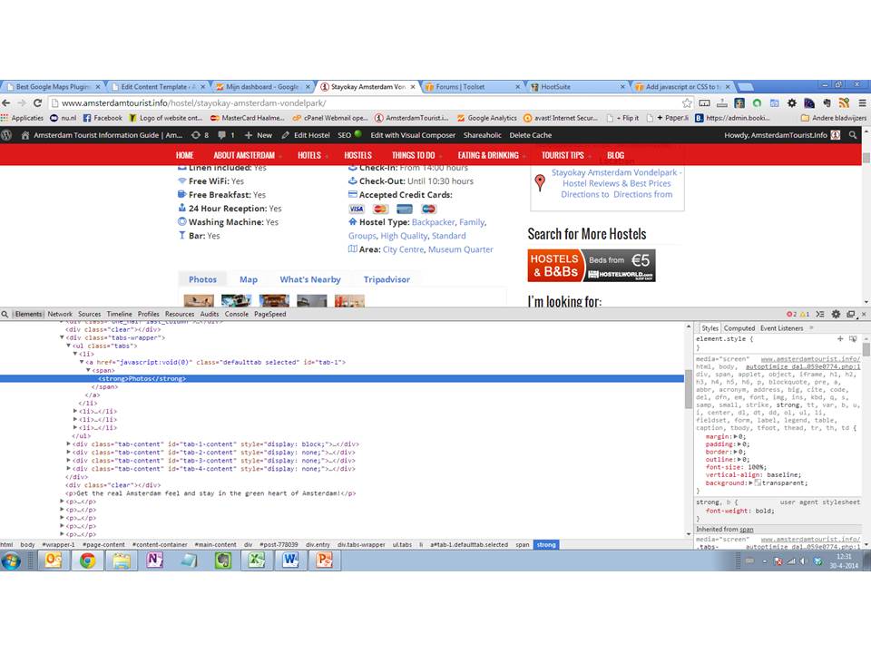Click the Evernote elephant extension icon
This screenshot has width=871, height=653.
point(827,102)
